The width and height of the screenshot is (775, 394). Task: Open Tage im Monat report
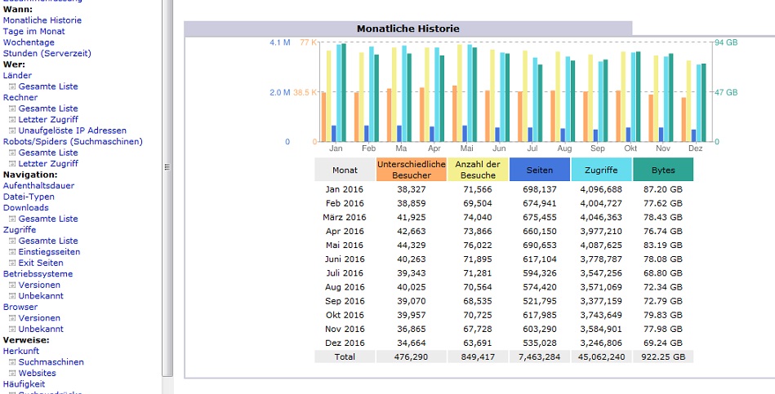tap(34, 31)
